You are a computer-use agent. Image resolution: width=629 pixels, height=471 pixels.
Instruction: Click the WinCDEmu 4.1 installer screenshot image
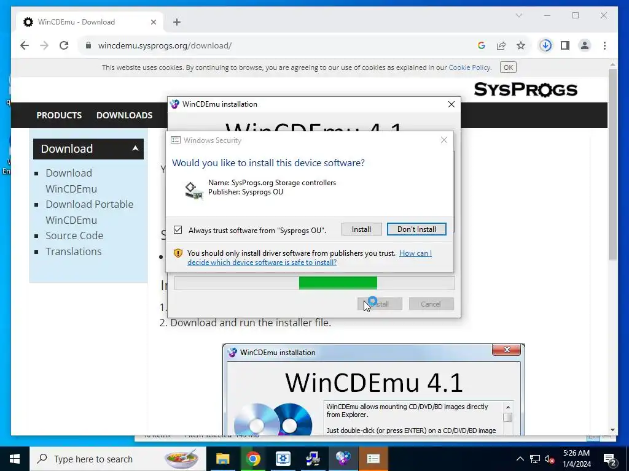coord(373,389)
